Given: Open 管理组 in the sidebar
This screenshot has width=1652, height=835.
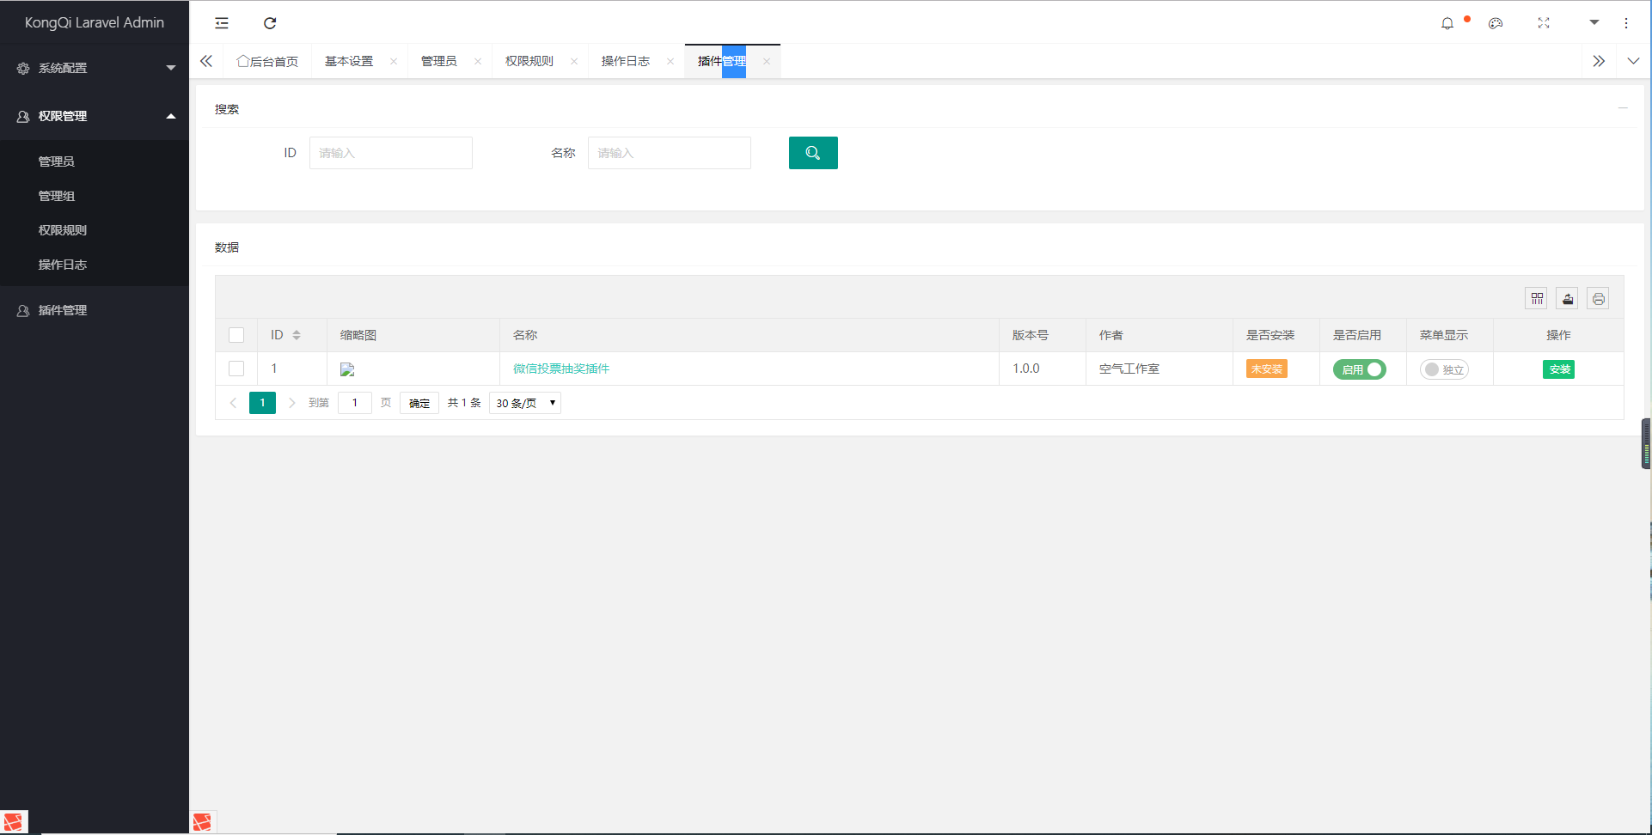Looking at the screenshot, I should pyautogui.click(x=57, y=196).
